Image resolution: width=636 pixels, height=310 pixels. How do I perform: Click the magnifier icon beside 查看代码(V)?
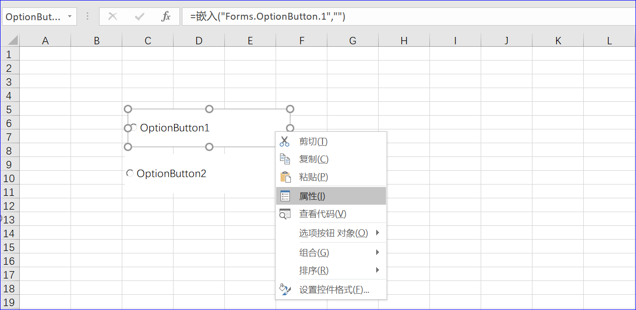285,214
